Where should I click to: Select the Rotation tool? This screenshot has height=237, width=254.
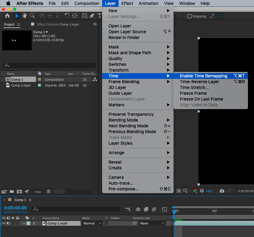tap(67, 16)
